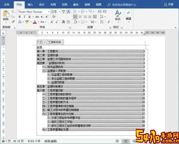Collapse the ribbon with the up arrow

point(176,28)
